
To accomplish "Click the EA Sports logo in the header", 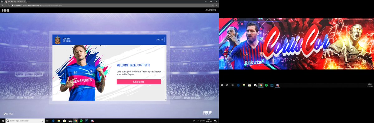I will click(211, 10).
